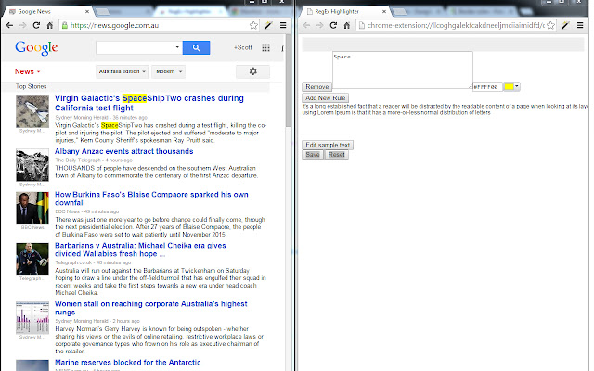
Task: Click the Save button
Action: (313, 155)
